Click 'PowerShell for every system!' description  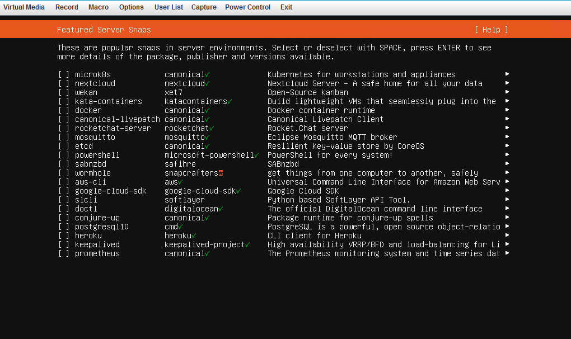[x=330, y=155]
